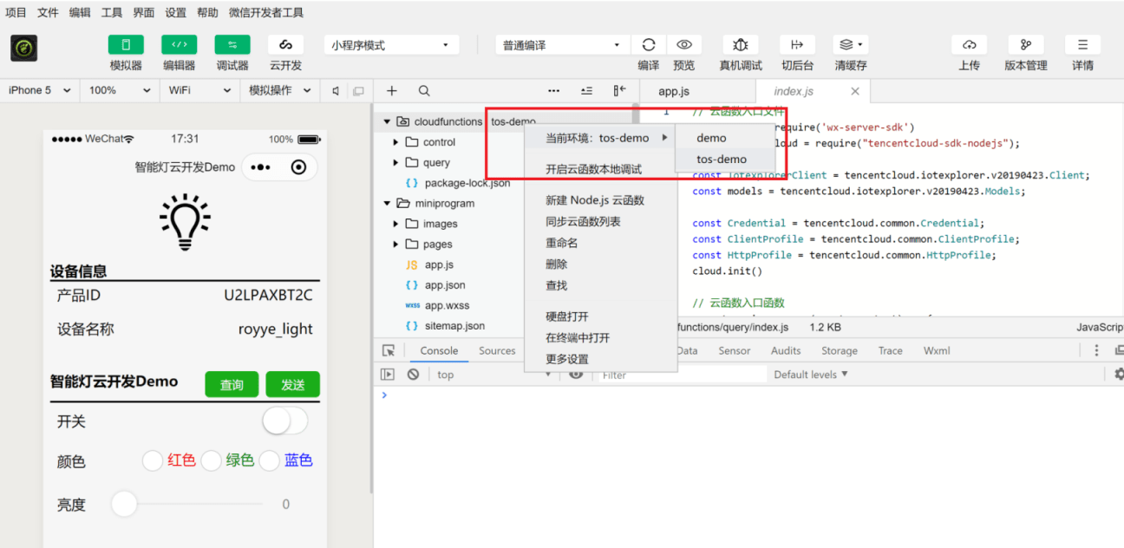This screenshot has width=1124, height=548.
Task: Expand the control folder
Action: coord(396,142)
